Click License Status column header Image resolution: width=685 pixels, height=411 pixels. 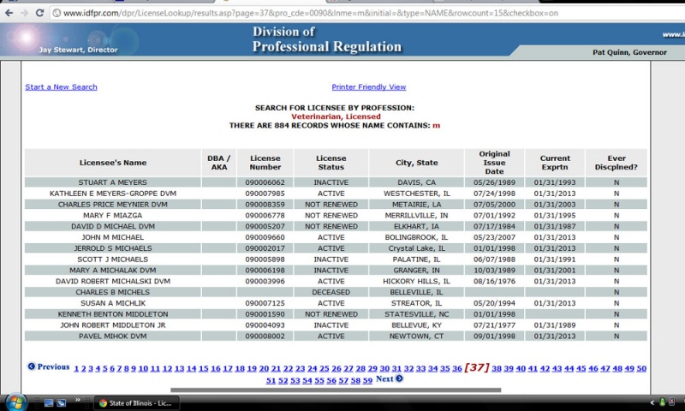pyautogui.click(x=331, y=163)
